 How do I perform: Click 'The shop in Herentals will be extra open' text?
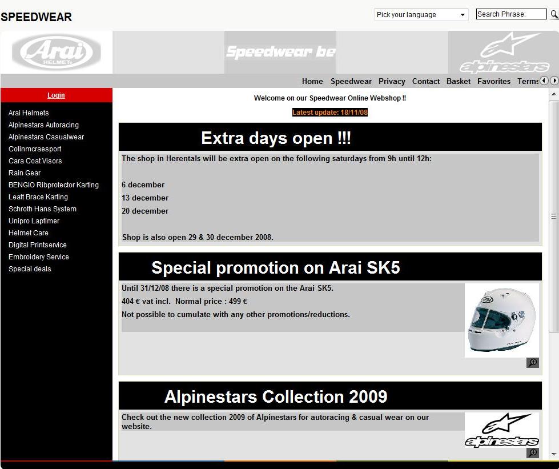pyautogui.click(x=276, y=158)
